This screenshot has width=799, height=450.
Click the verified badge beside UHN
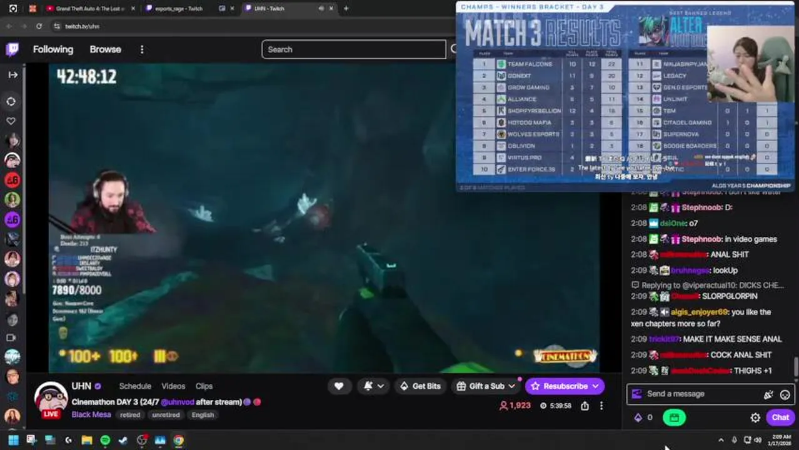(x=98, y=386)
